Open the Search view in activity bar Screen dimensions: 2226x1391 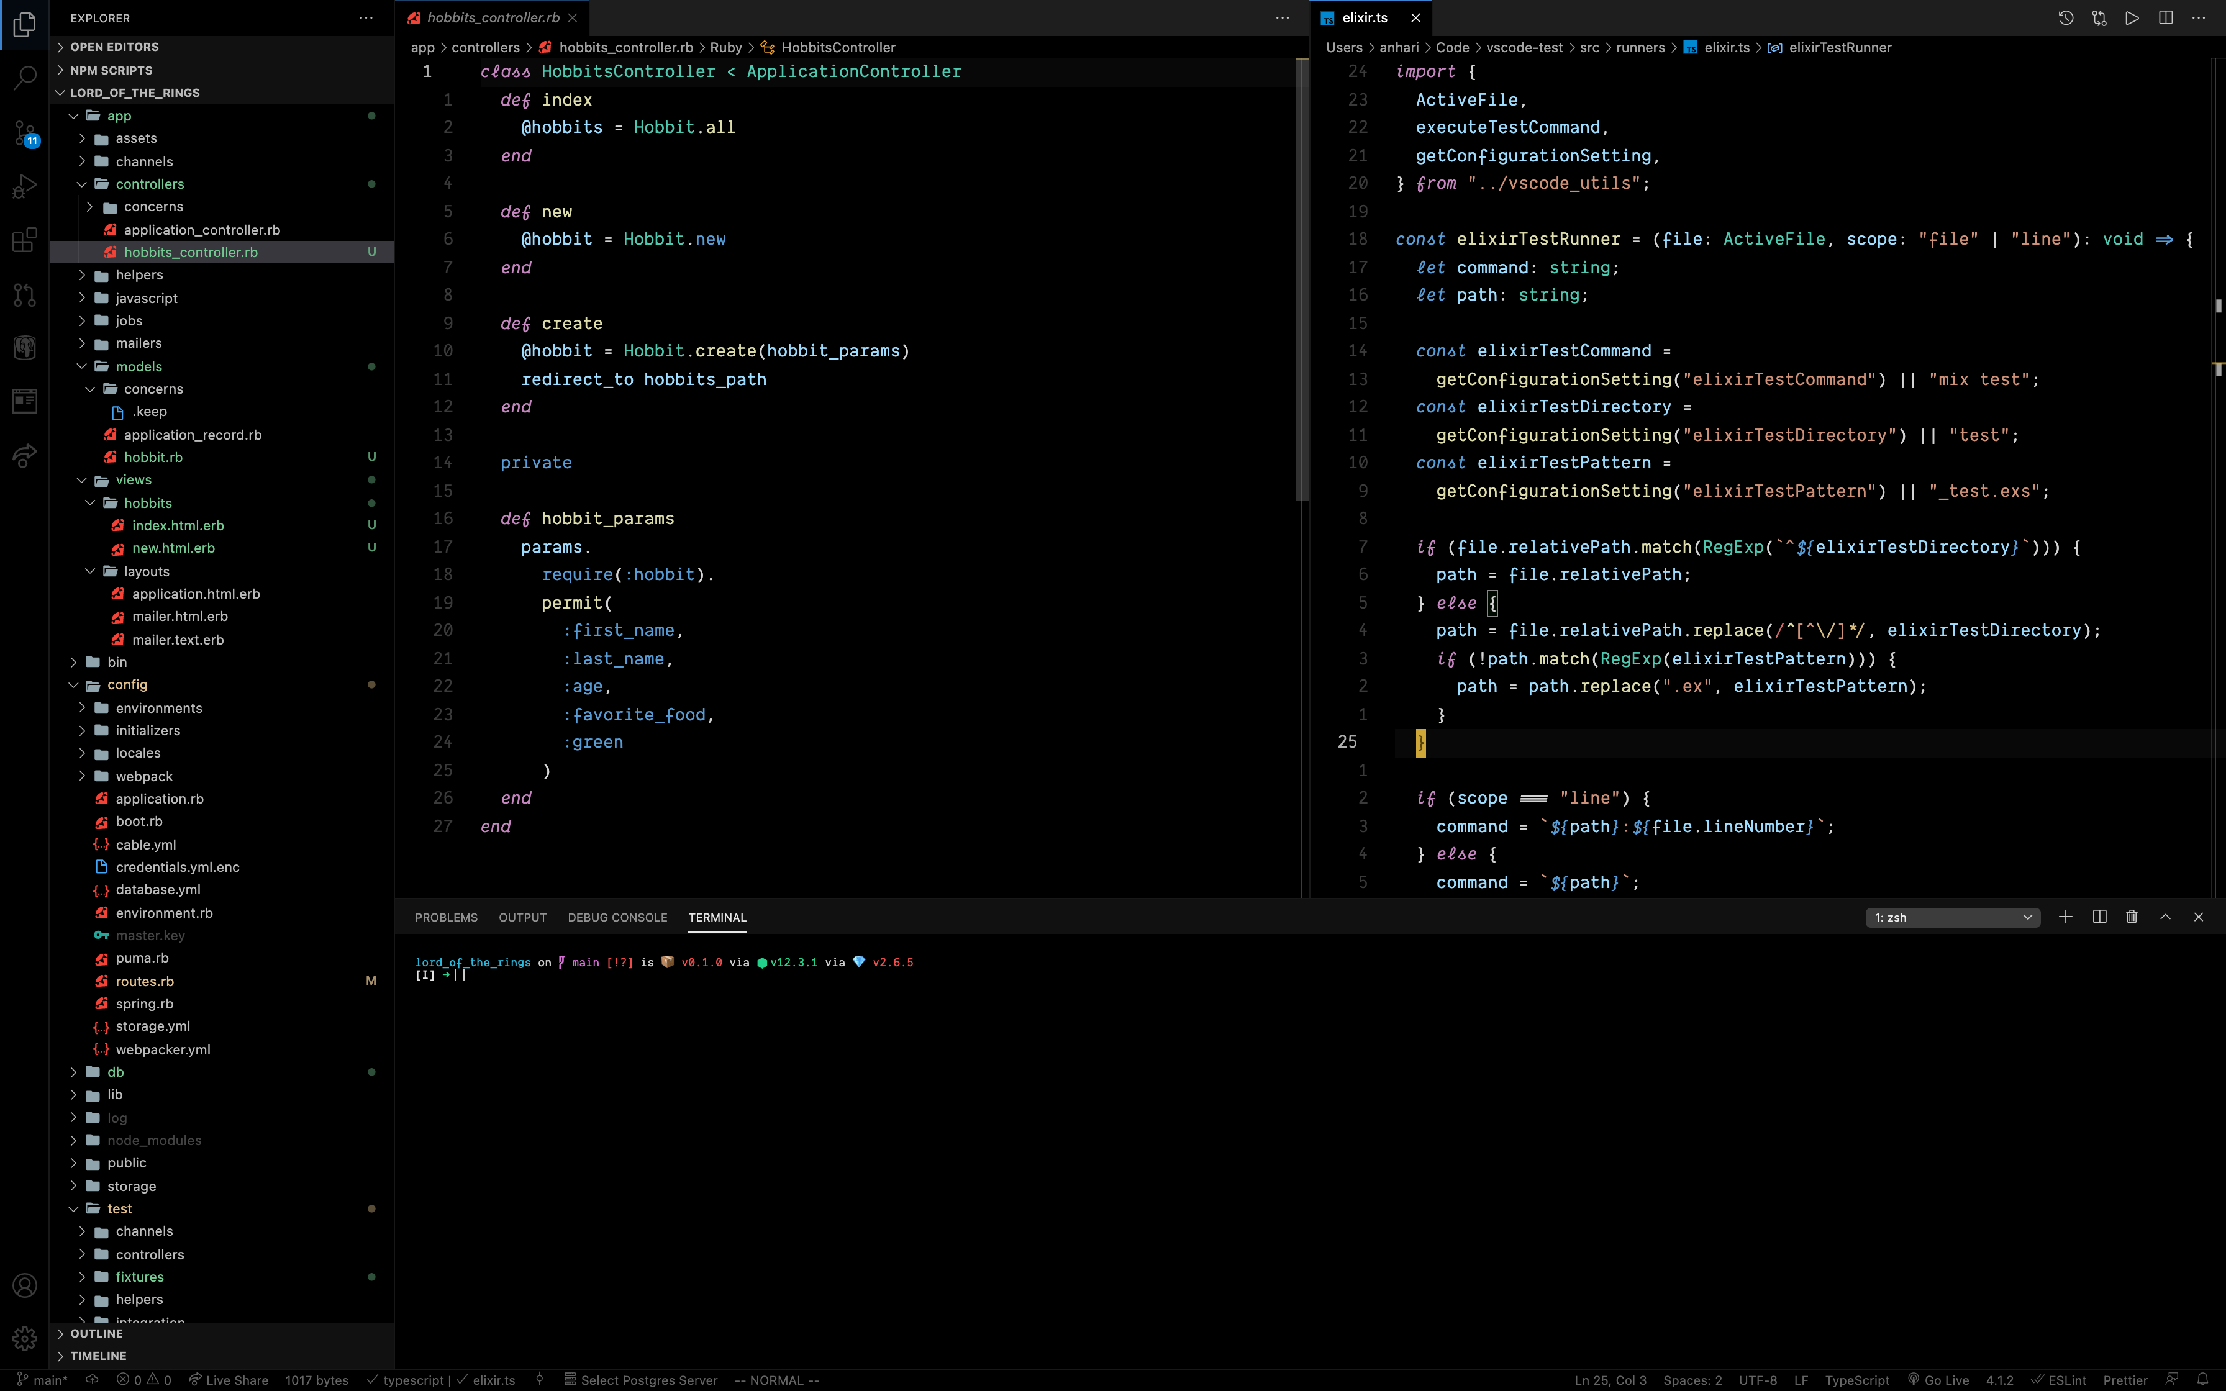click(25, 77)
